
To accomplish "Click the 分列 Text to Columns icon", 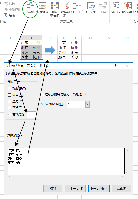I will click(30, 6).
